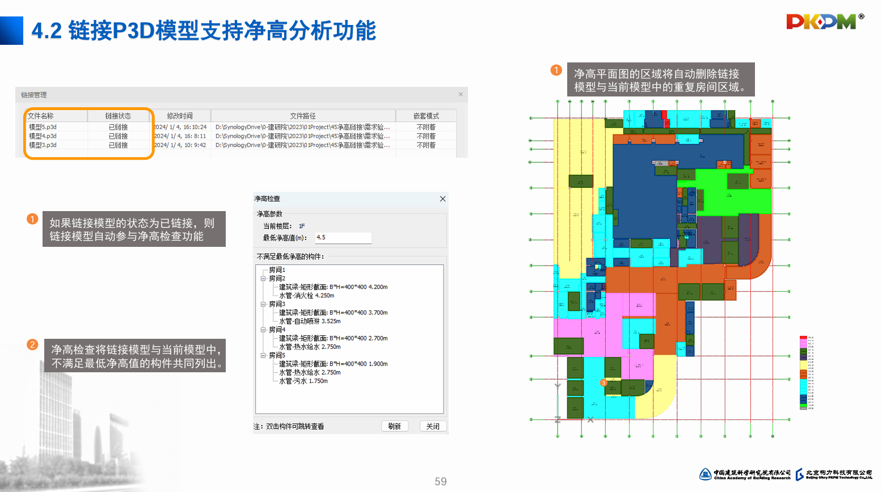
Task: Sort by the 链接状态 column header
Action: (118, 116)
